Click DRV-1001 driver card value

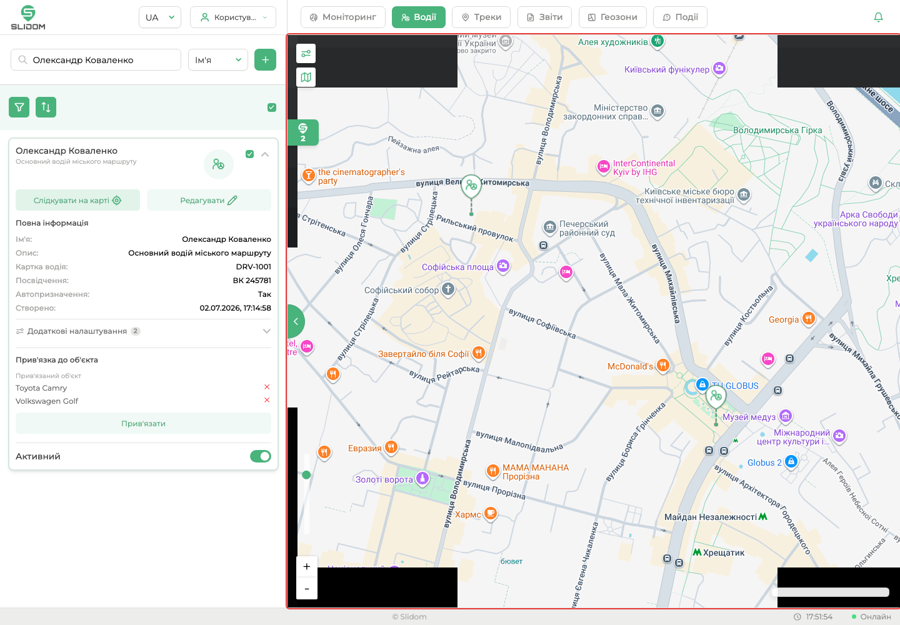coord(254,267)
